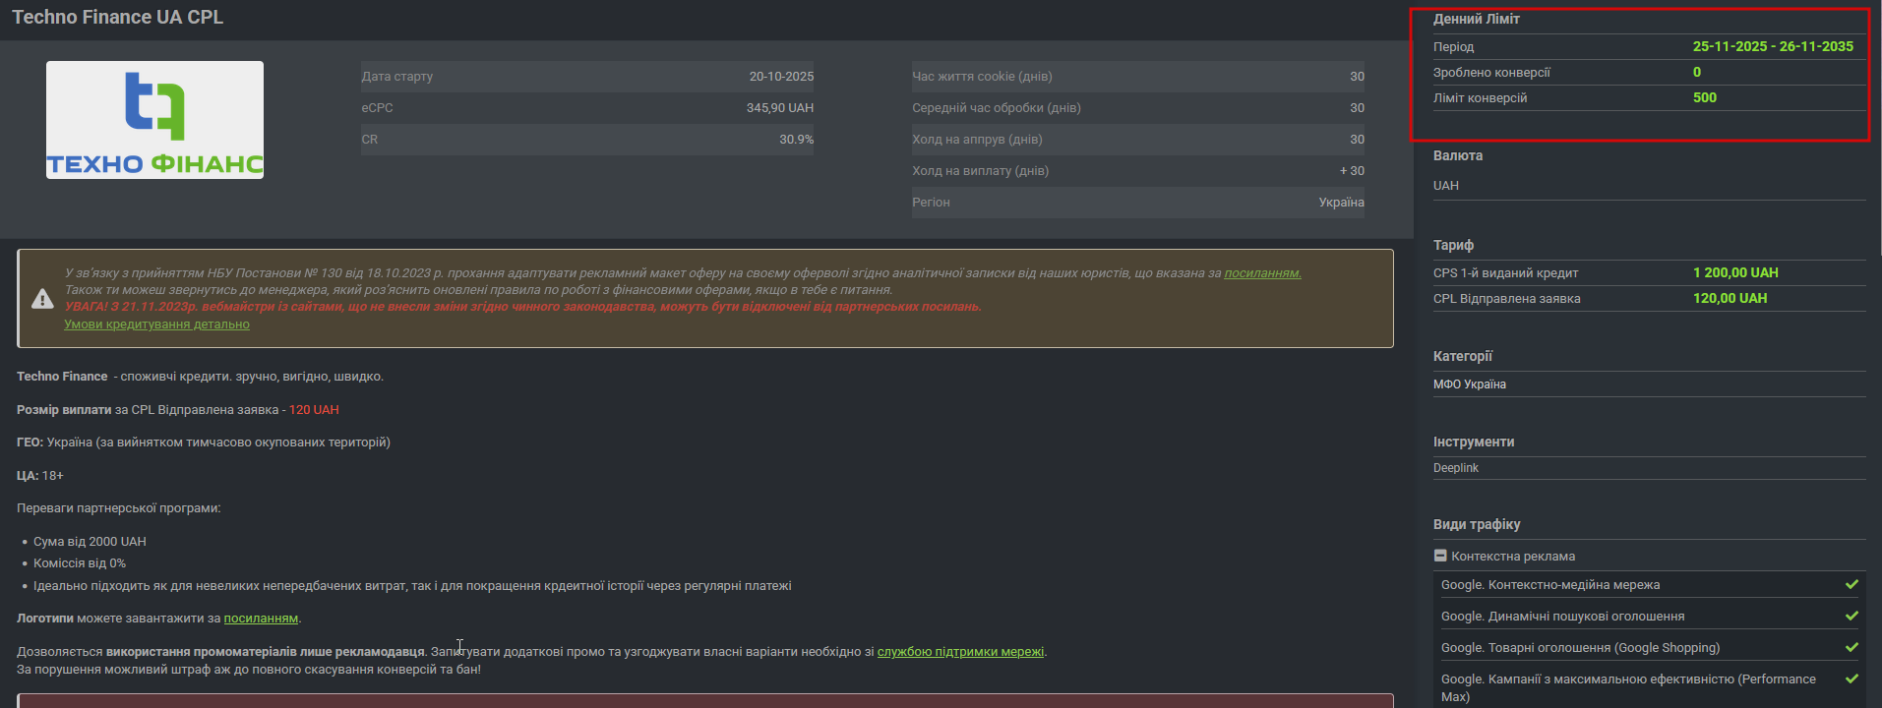Click the 'CPS 1-й виданий кредит' tariff label
The height and width of the screenshot is (708, 1882).
click(x=1505, y=273)
